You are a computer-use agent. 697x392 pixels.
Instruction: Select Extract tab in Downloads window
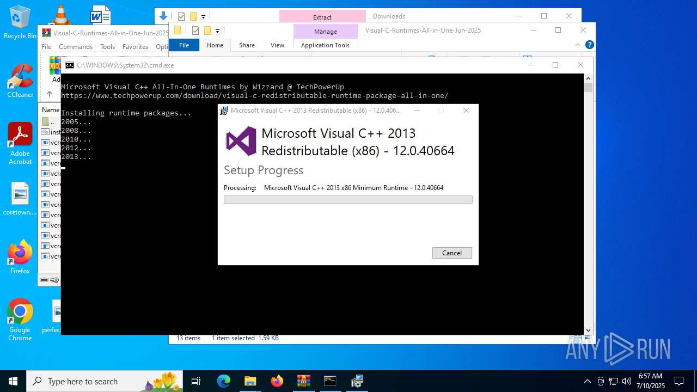click(x=322, y=17)
